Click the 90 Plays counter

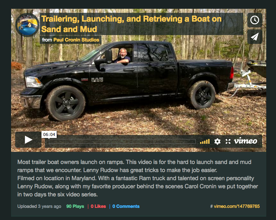tap(75, 206)
